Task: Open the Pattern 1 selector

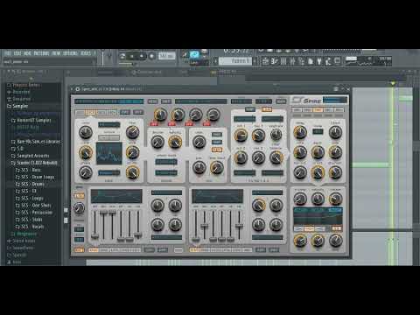Action: (x=235, y=61)
